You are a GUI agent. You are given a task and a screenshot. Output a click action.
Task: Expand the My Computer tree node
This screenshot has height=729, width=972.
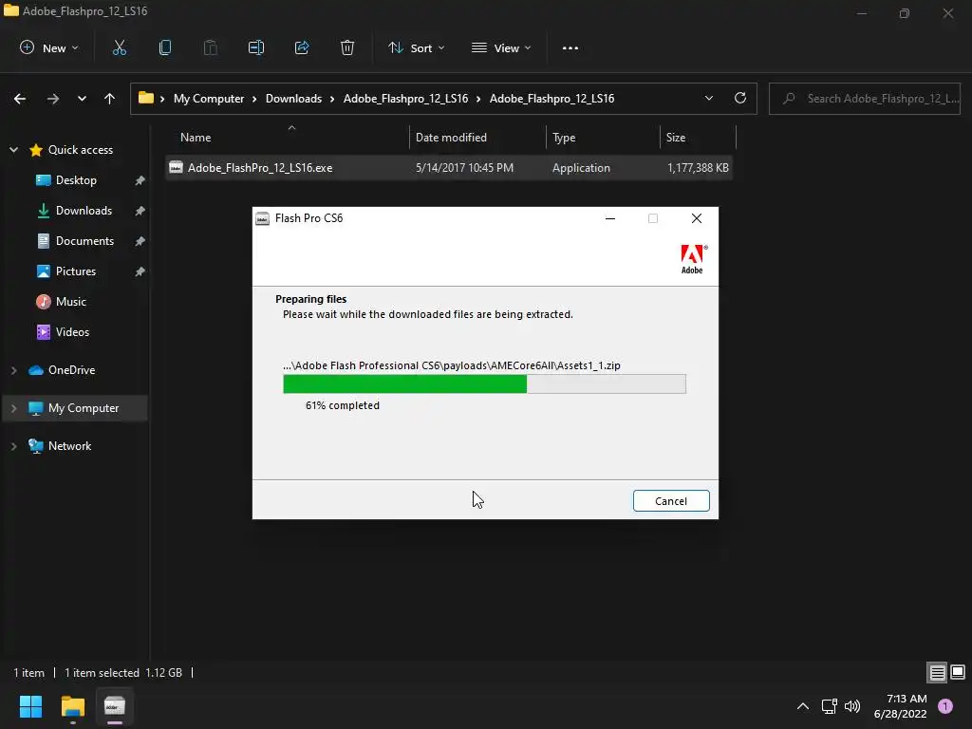pyautogui.click(x=13, y=408)
